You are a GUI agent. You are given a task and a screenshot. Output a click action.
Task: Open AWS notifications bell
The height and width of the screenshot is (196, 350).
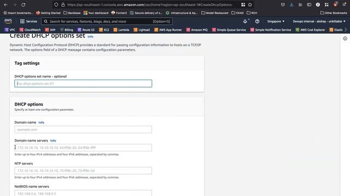click(245, 21)
